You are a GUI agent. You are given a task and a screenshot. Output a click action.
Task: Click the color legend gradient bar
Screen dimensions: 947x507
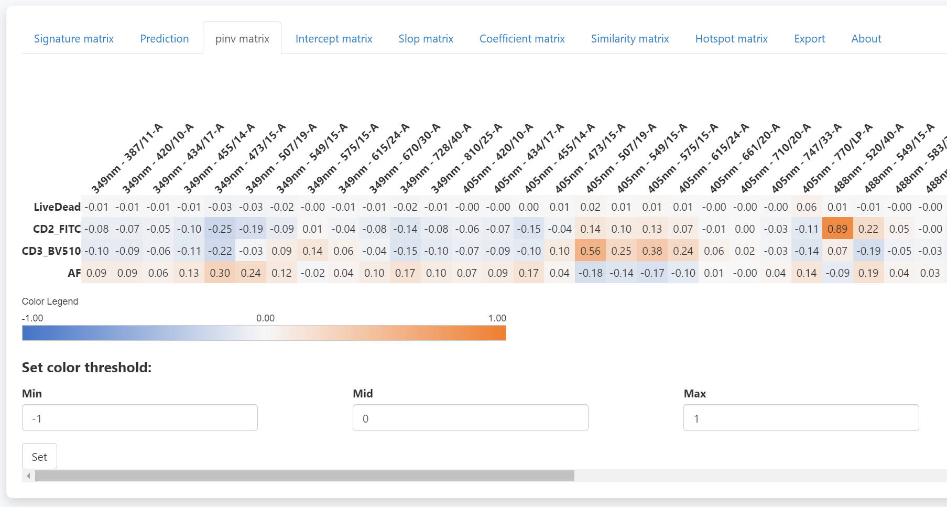[264, 333]
